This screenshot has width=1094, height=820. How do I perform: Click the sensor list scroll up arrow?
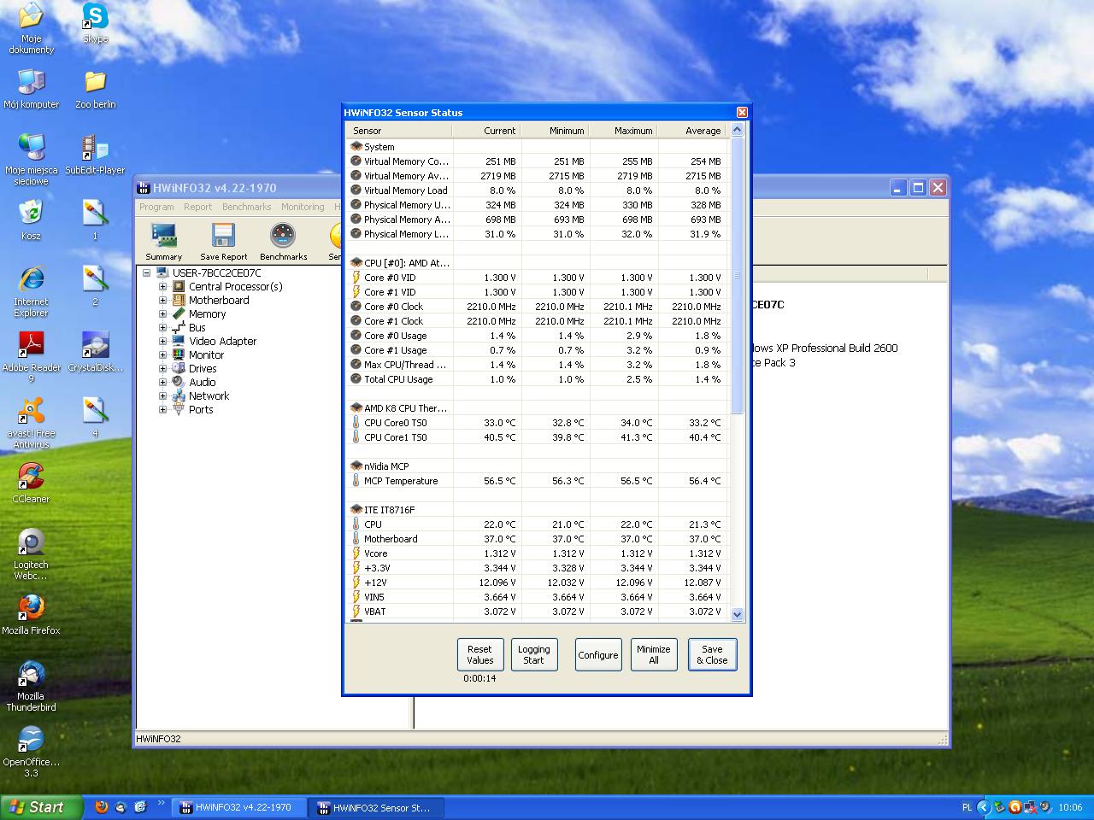[x=738, y=131]
